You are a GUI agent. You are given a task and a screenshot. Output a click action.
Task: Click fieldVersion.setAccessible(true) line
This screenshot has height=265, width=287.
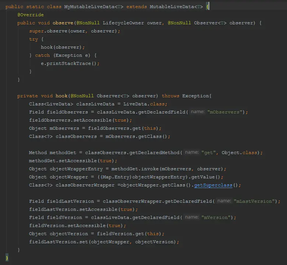tap(78, 226)
